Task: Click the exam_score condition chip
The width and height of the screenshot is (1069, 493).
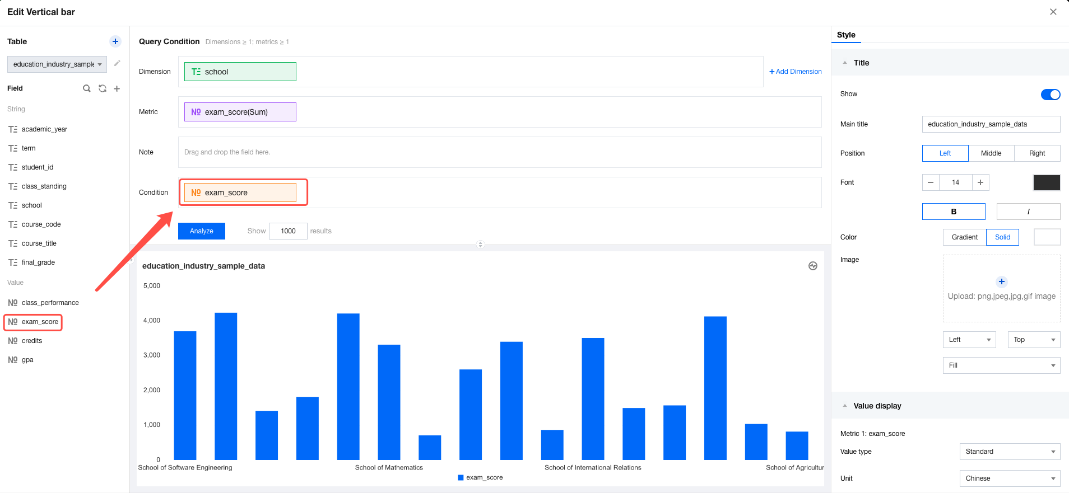Action: pos(240,192)
